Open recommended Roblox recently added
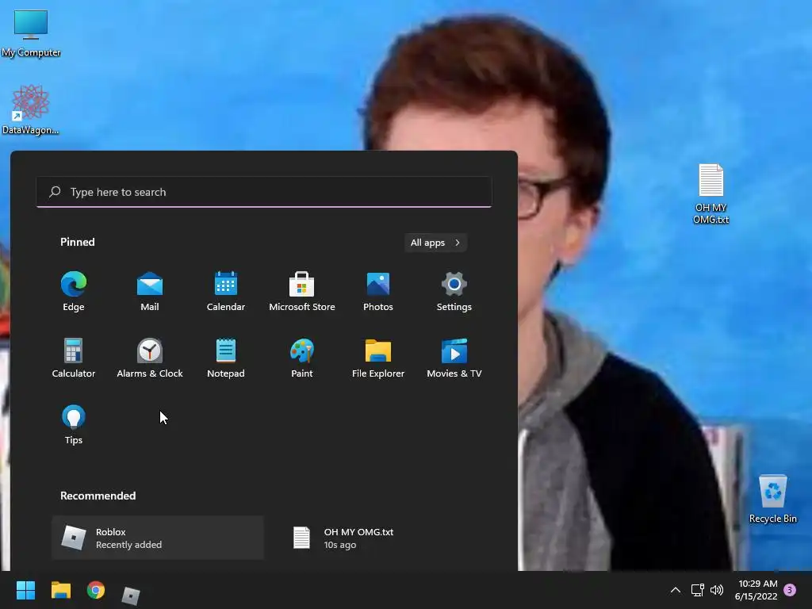 click(158, 538)
